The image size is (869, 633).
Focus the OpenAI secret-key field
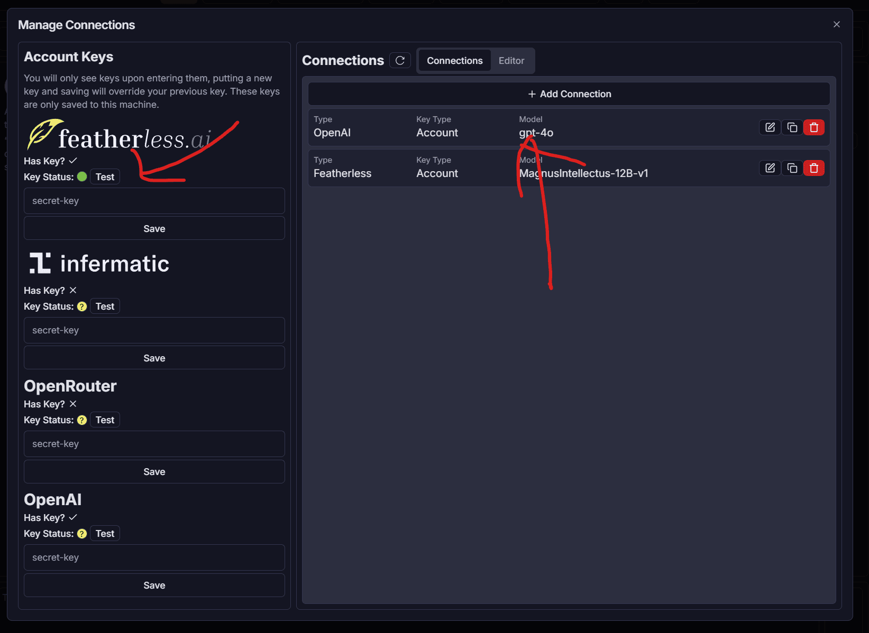click(154, 557)
